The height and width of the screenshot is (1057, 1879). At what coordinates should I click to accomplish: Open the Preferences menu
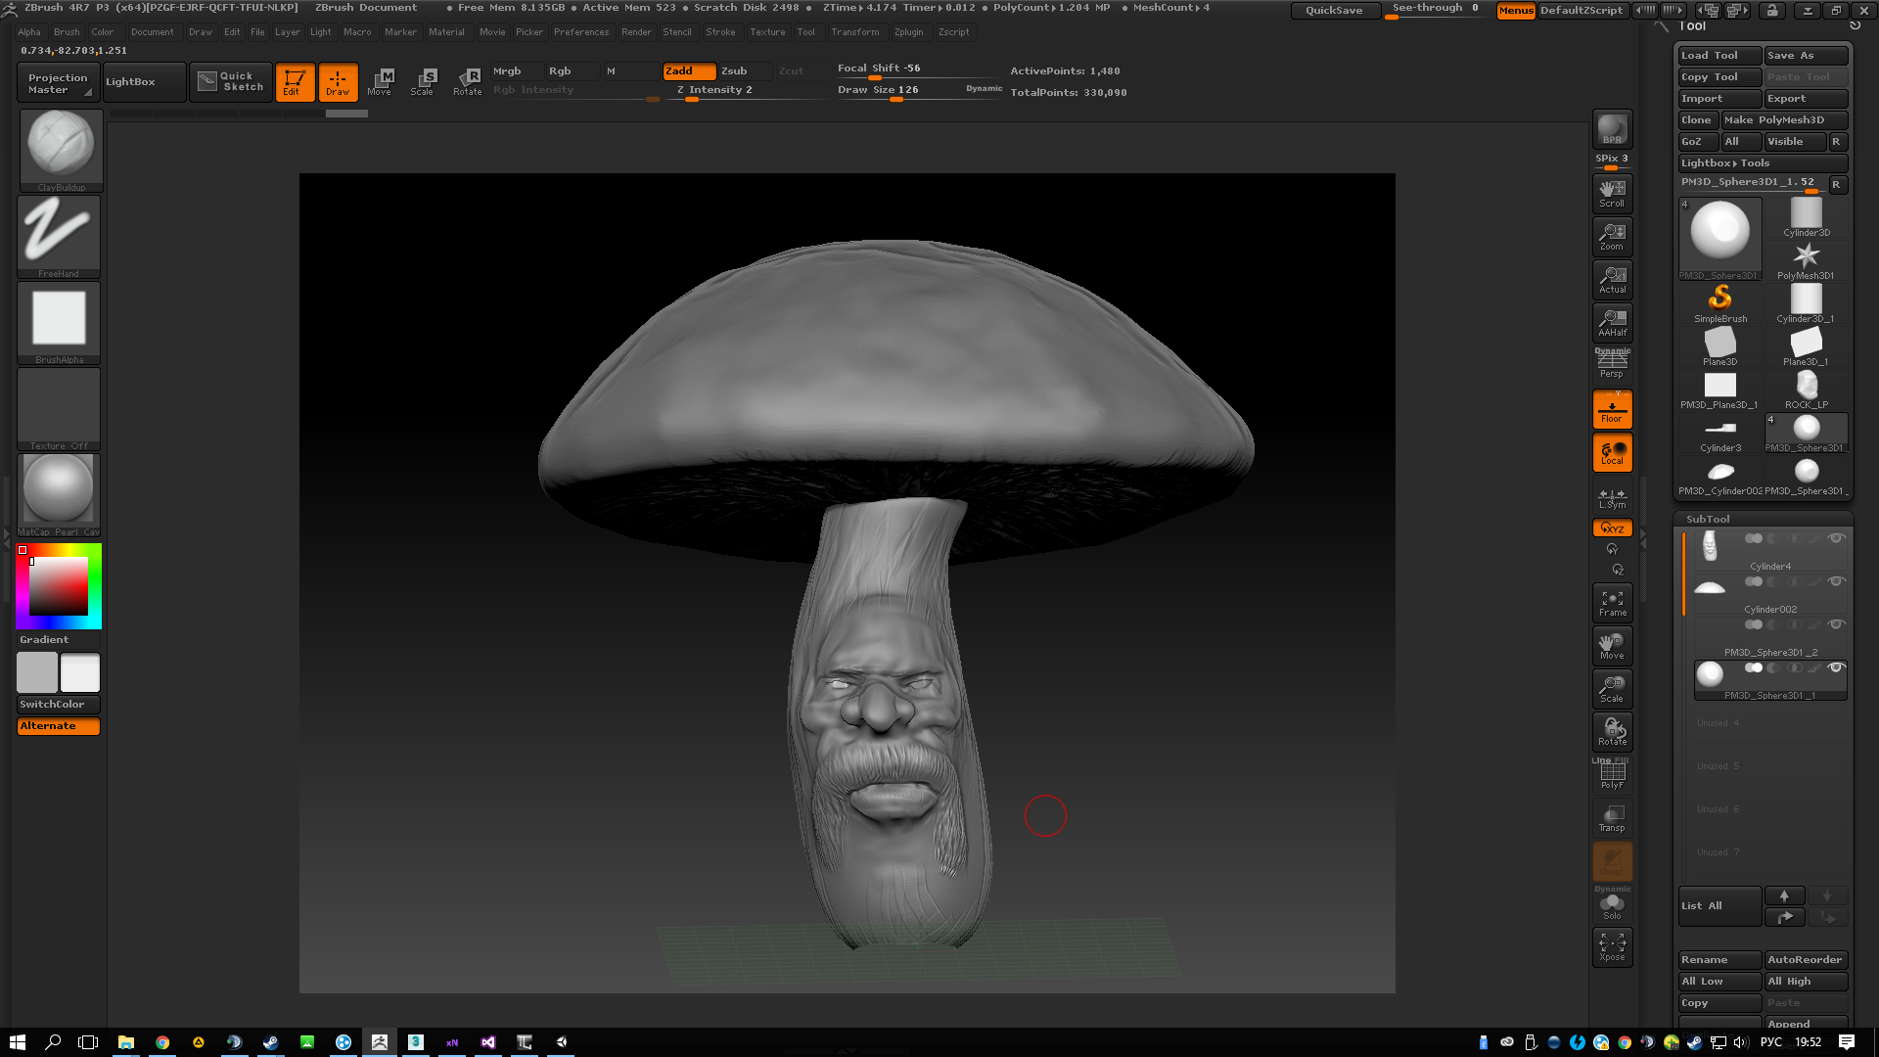tap(580, 32)
